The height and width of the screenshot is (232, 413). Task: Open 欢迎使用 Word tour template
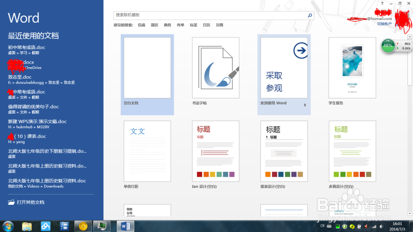284,75
